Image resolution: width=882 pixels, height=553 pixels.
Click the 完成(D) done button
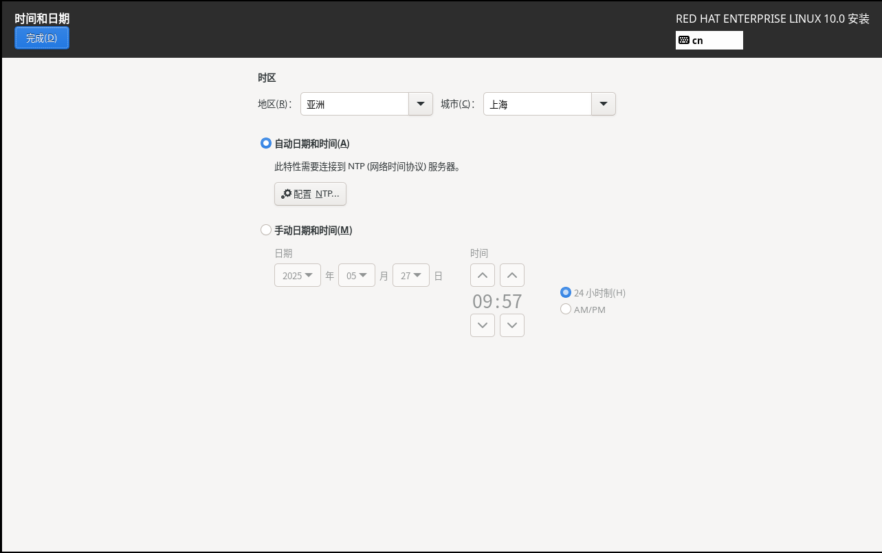point(42,38)
